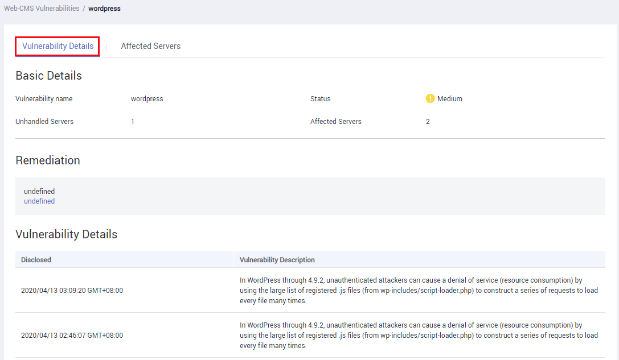The image size is (619, 360).
Task: Open the blue undefined remediation link
Action: point(39,201)
